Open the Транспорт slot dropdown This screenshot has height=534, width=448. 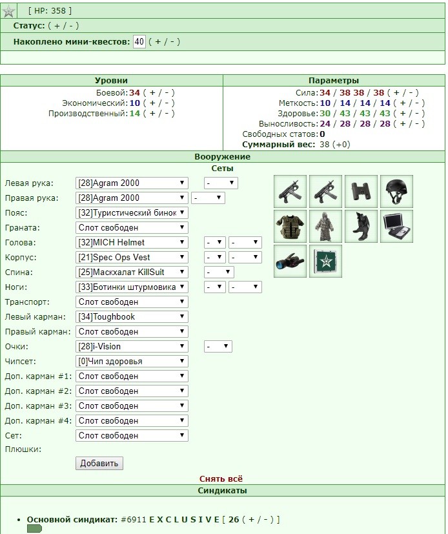tap(132, 302)
